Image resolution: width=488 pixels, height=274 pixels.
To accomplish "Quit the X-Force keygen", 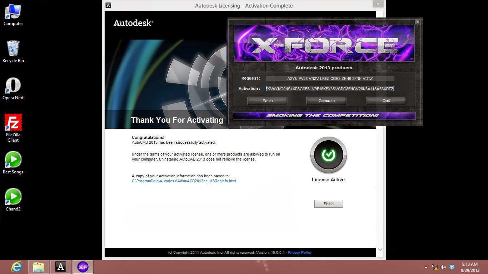I will [385, 101].
